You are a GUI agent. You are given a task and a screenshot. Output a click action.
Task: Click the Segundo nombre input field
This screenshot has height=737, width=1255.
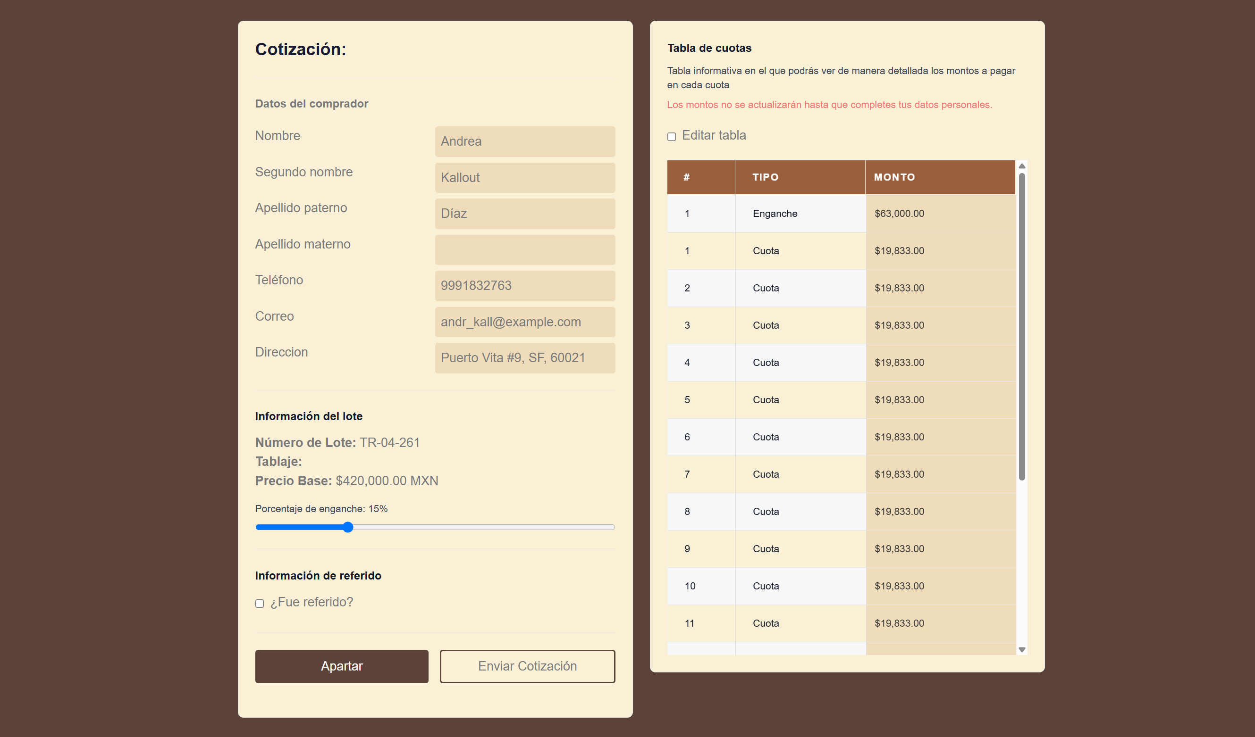(x=524, y=178)
